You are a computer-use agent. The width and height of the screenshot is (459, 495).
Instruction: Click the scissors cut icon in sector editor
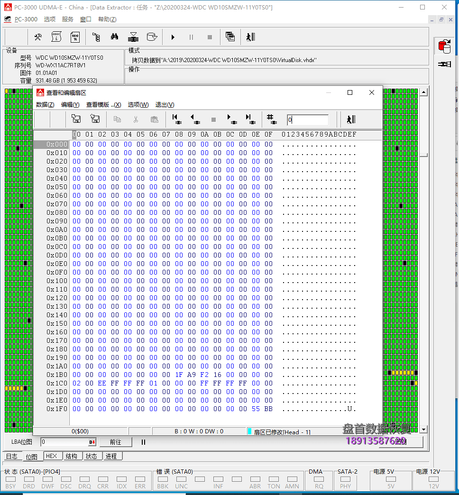coord(136,119)
